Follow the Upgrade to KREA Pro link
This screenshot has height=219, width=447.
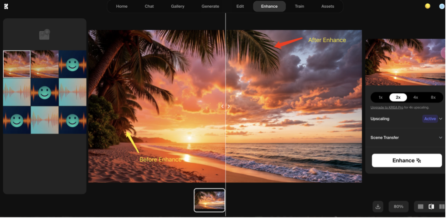[387, 108]
